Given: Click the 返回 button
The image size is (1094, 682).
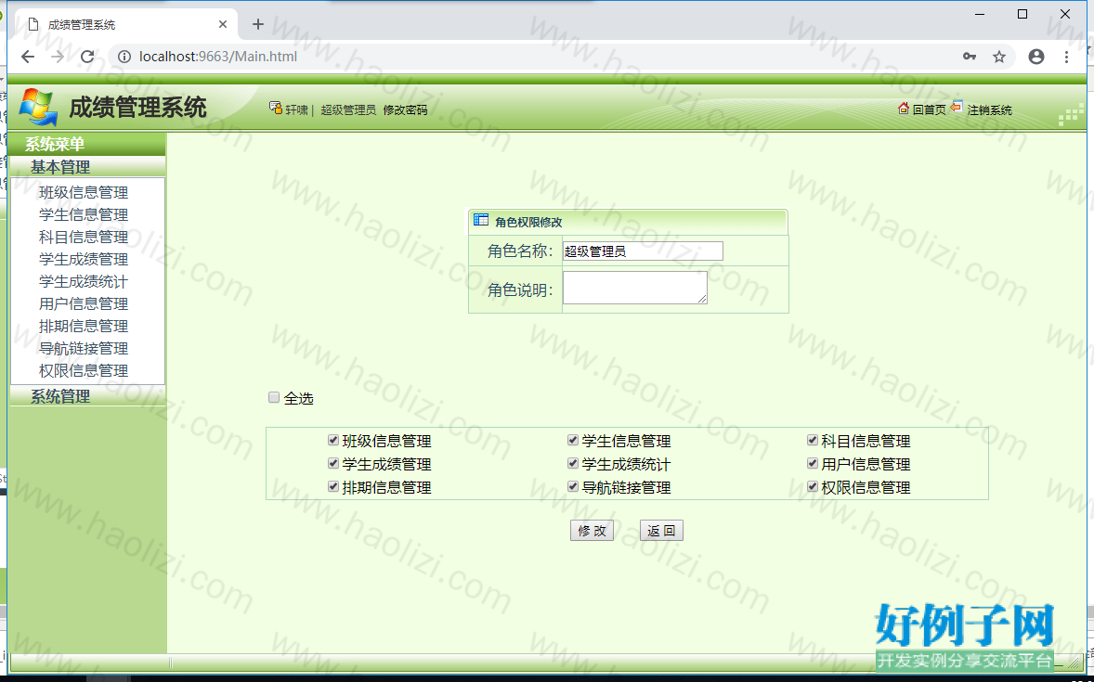Looking at the screenshot, I should pyautogui.click(x=661, y=531).
